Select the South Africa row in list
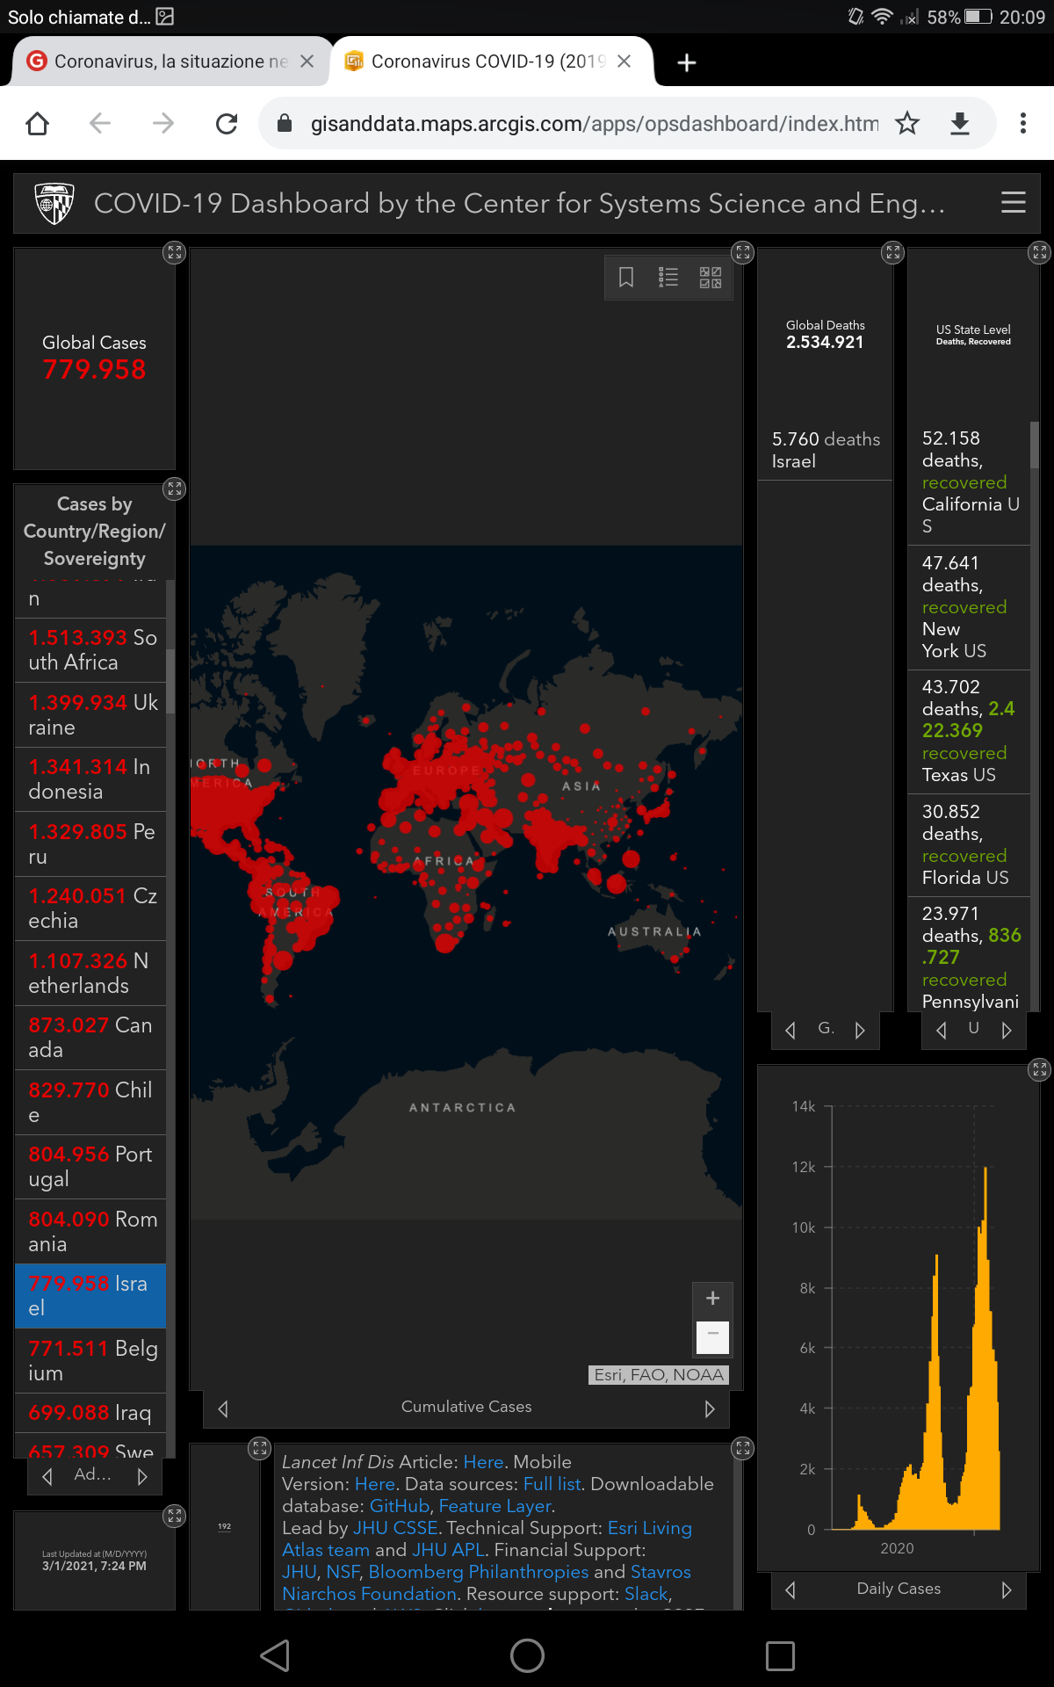This screenshot has height=1687, width=1054. 90,650
